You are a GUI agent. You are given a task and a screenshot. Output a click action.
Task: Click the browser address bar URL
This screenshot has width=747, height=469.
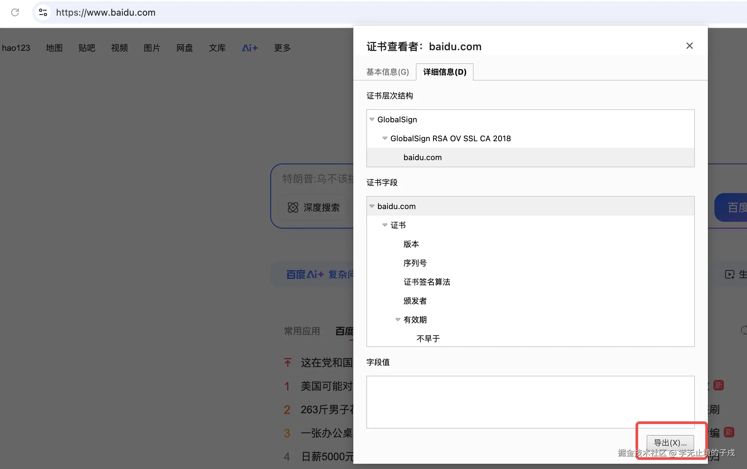point(106,12)
